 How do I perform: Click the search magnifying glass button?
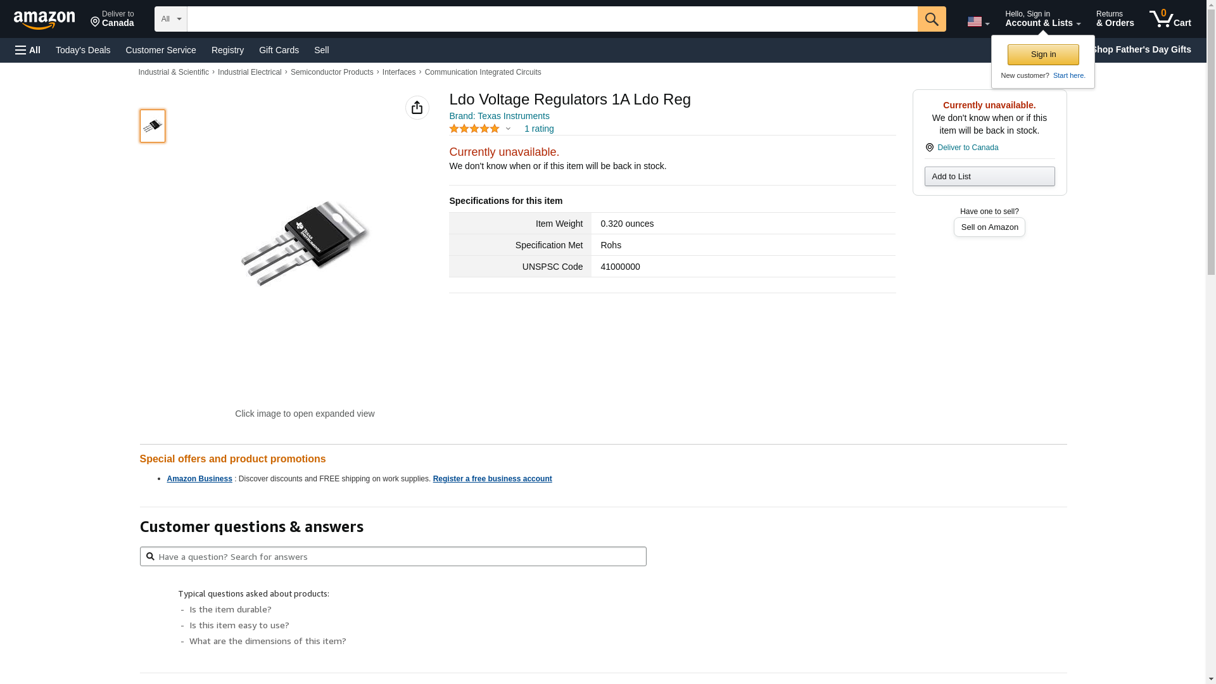pyautogui.click(x=932, y=19)
